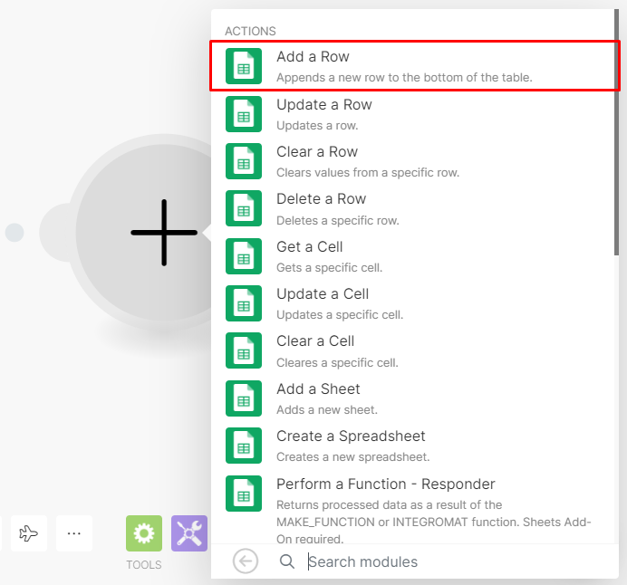Click the back arrow in the module picker
This screenshot has width=627, height=585.
tap(246, 561)
